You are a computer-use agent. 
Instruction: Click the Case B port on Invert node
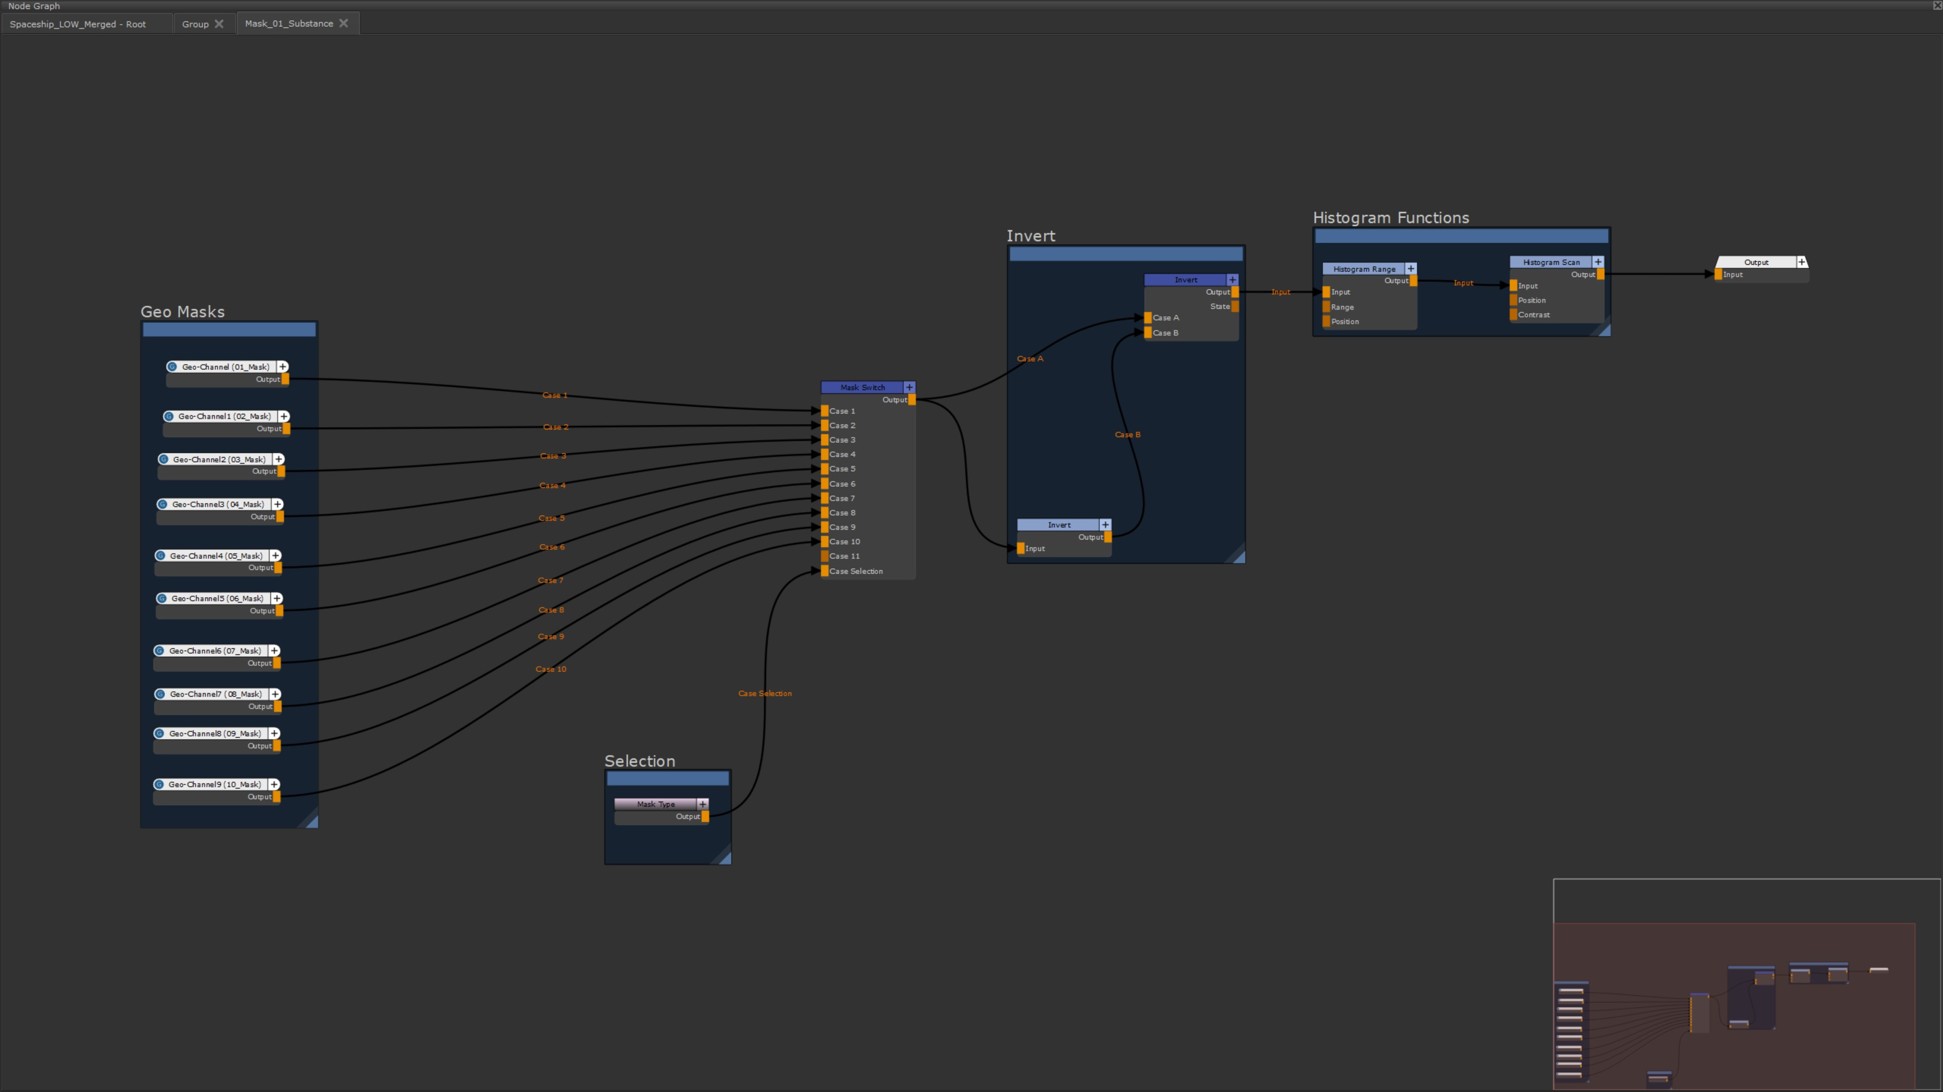(1148, 332)
